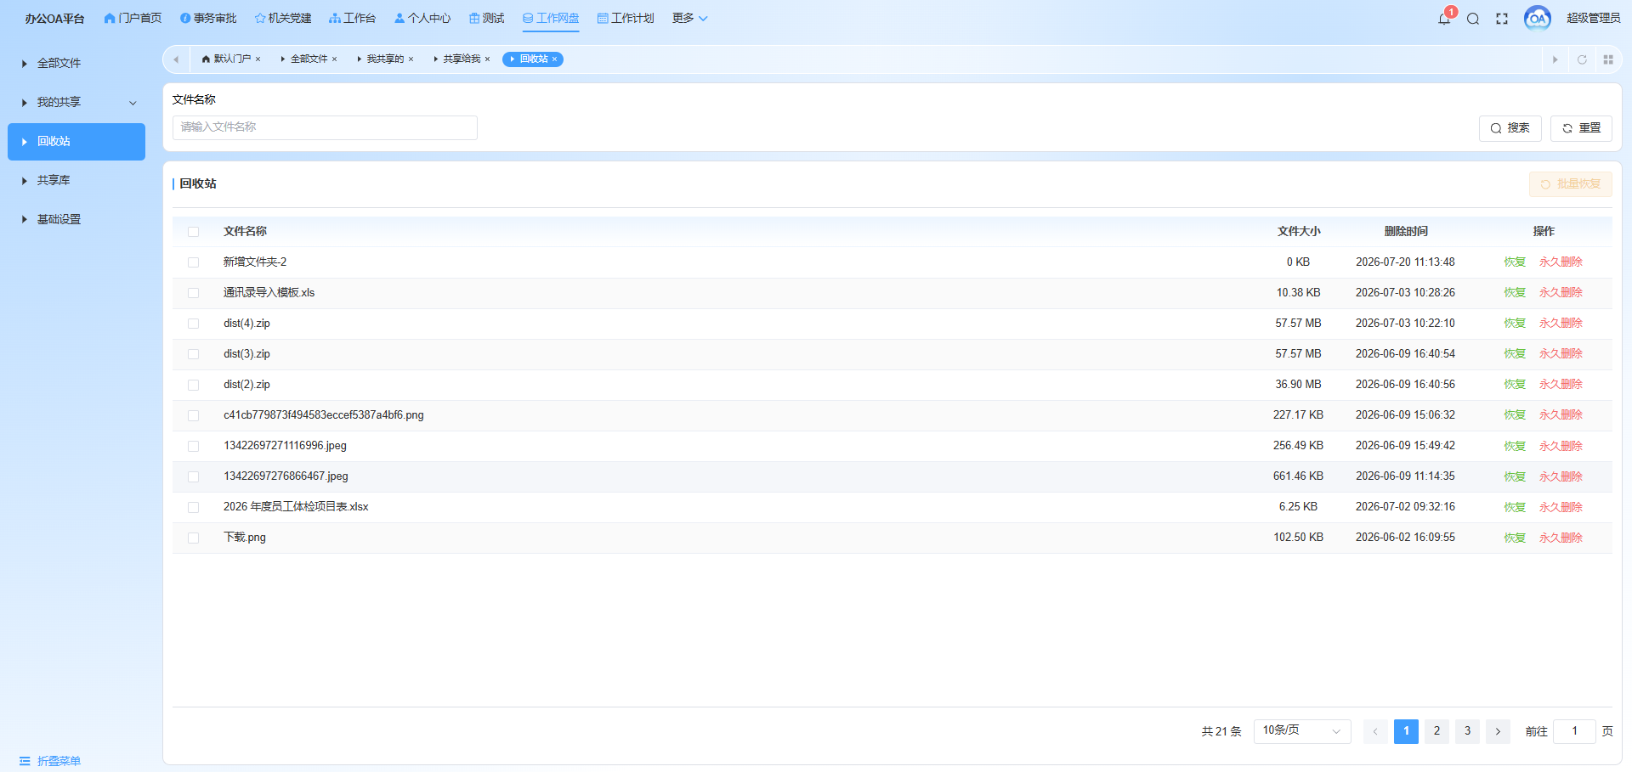Click the 重置 button
Viewport: 1632px width, 772px height.
[1581, 128]
